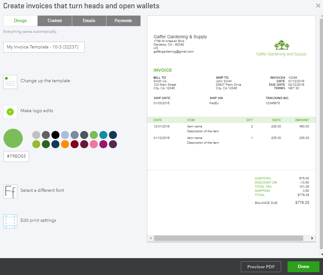Screen dimensions: 323x275
Task: Click the "Make logo edits" icon
Action: [10, 112]
